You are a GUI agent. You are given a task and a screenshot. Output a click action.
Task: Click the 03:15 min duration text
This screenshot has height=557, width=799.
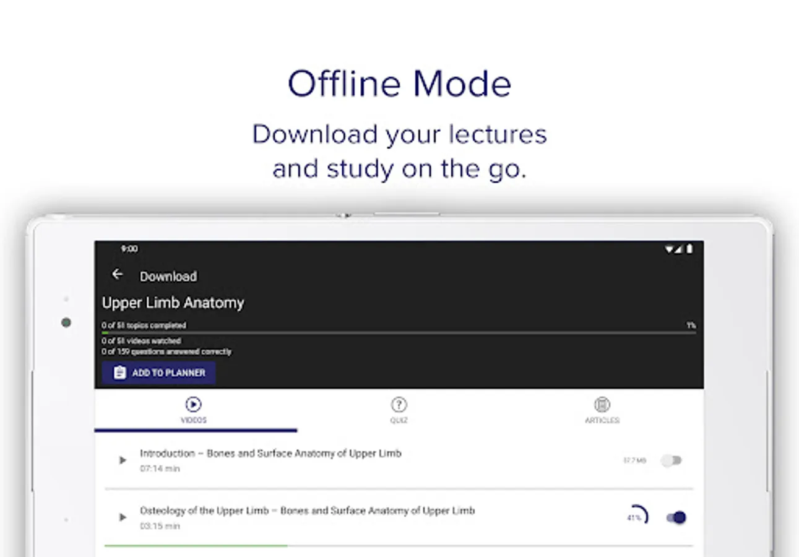(x=160, y=526)
